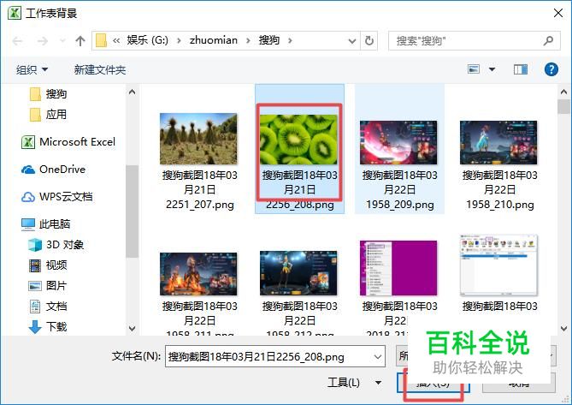
Task: Open the 工具(L) dropdown arrow
Action: [x=379, y=383]
